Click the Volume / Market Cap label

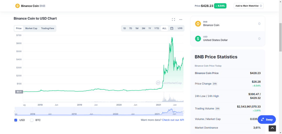(x=208, y=119)
